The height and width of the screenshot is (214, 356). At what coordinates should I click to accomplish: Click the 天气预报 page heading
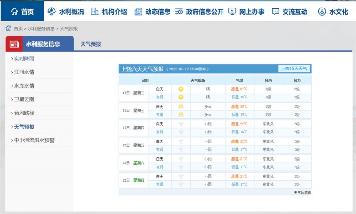click(x=91, y=44)
